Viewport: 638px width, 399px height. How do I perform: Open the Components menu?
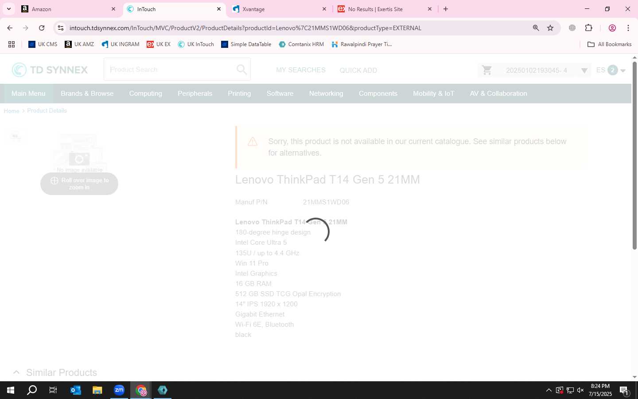coord(378,94)
